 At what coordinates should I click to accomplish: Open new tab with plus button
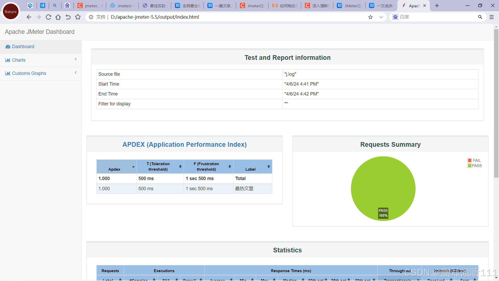coord(437,6)
